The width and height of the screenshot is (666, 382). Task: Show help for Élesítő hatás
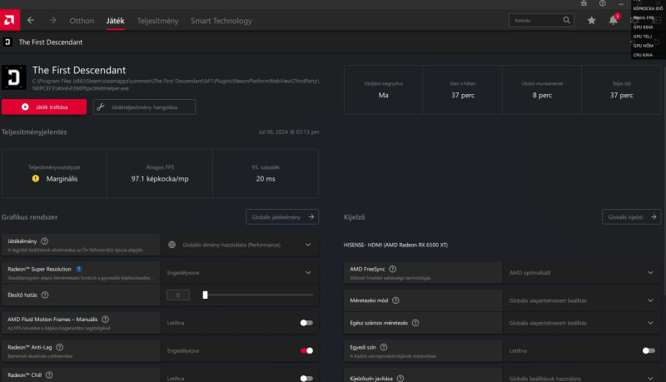click(45, 295)
